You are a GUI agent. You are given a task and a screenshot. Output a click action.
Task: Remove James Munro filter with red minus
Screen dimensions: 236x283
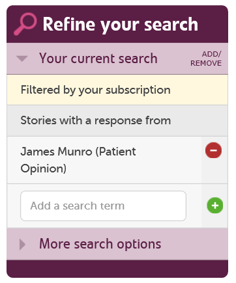tap(213, 150)
